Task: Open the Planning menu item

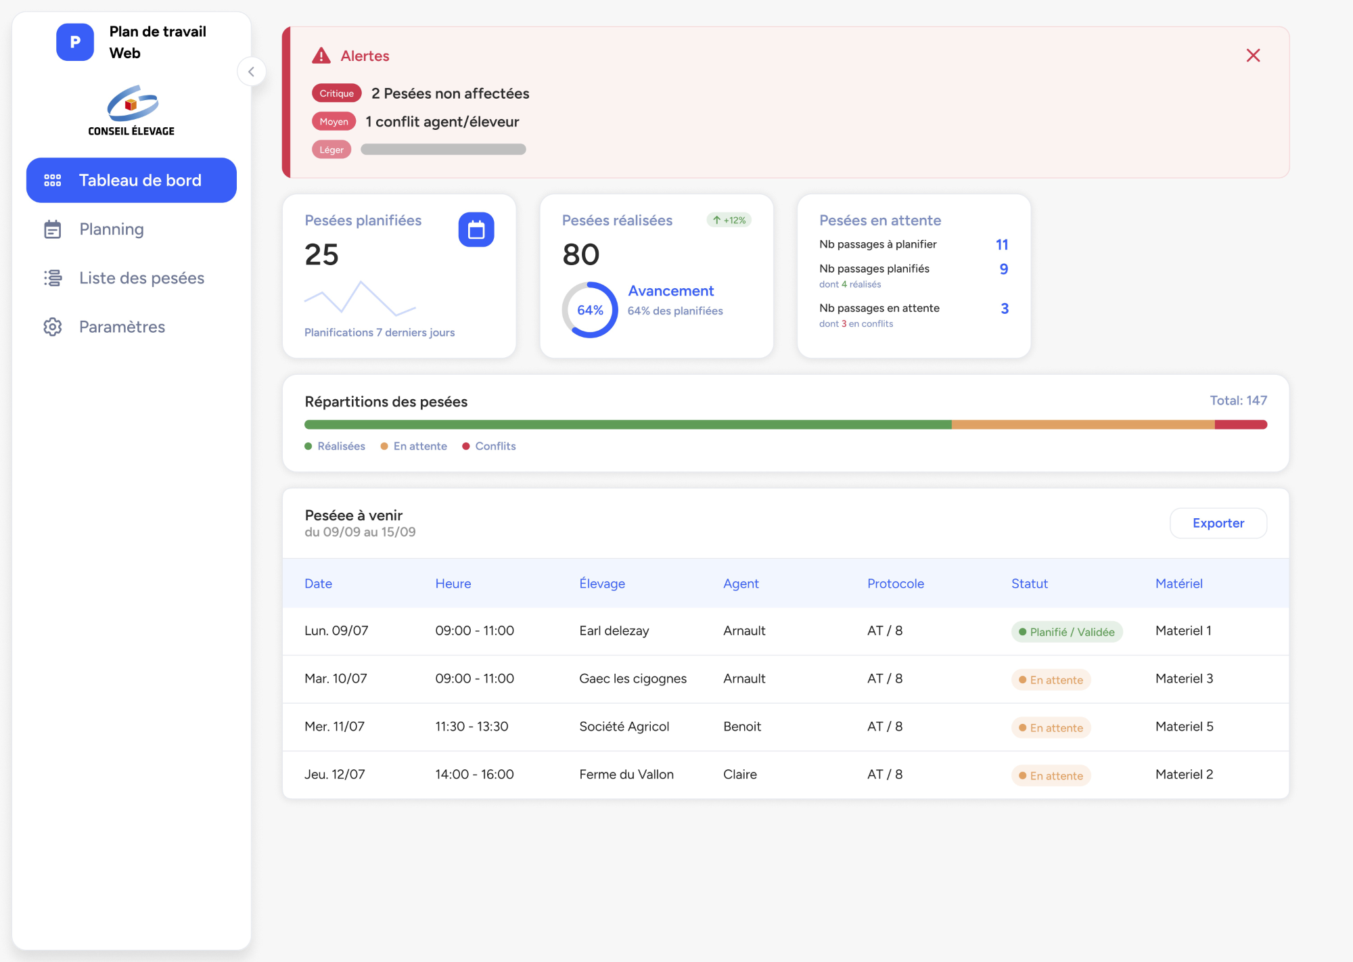Action: coord(112,229)
